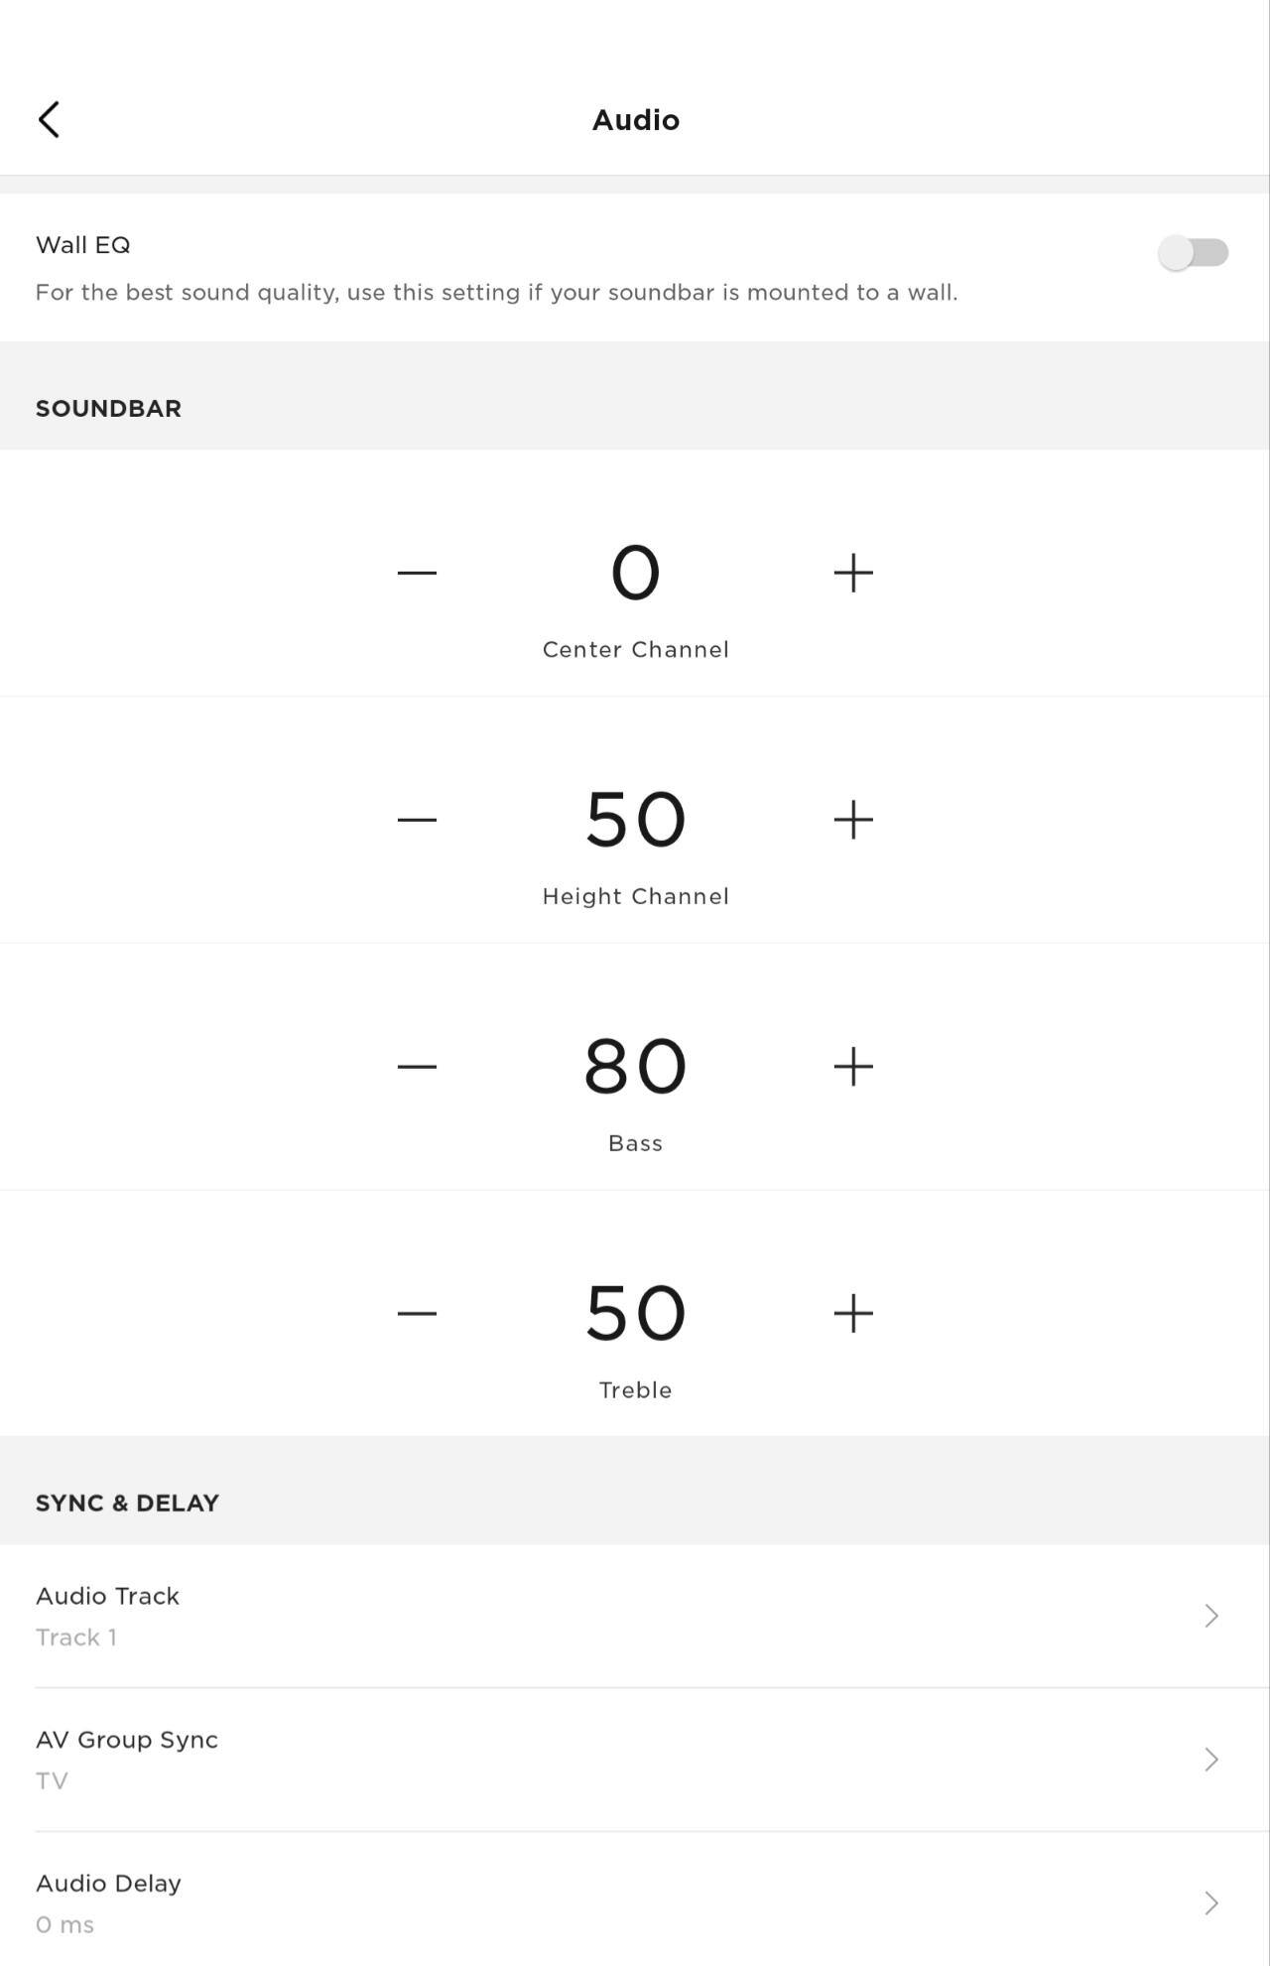The width and height of the screenshot is (1270, 1966).
Task: Increase Treble using plus icon
Action: click(853, 1314)
